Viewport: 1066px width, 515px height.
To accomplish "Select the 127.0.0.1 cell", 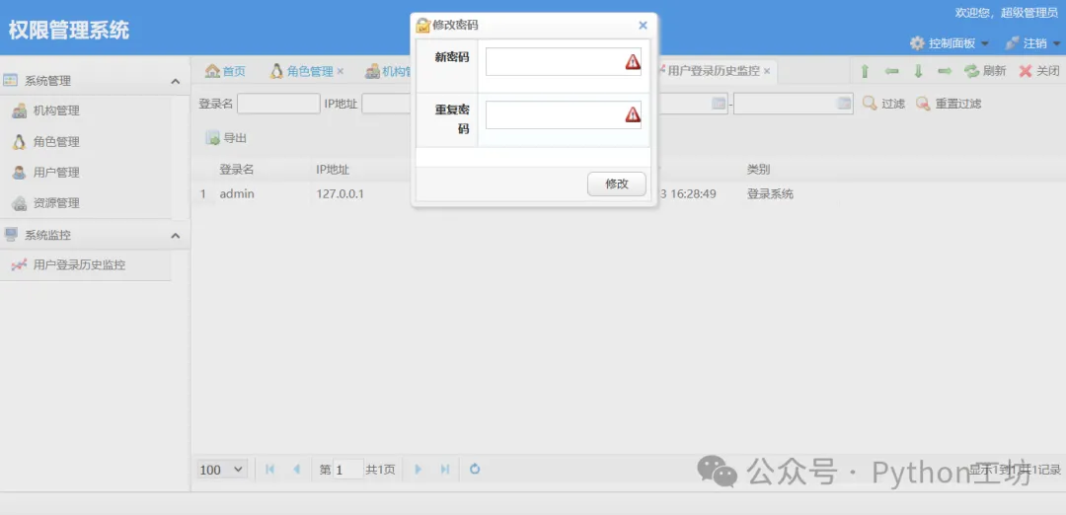I will [x=340, y=193].
